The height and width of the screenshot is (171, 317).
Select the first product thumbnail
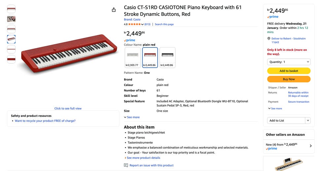(x=11, y=9)
